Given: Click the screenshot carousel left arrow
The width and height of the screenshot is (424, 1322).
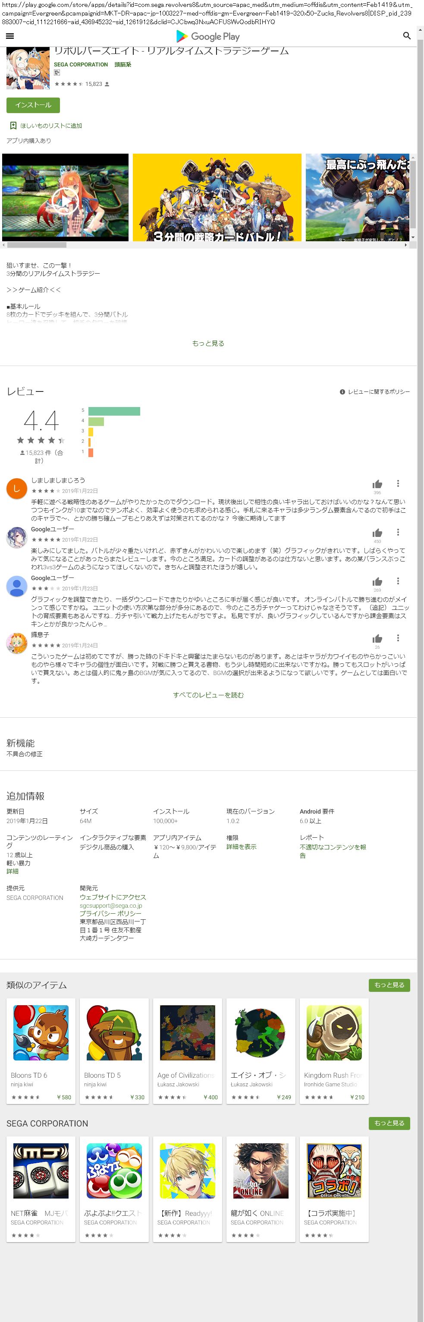Looking at the screenshot, I should click(4, 245).
